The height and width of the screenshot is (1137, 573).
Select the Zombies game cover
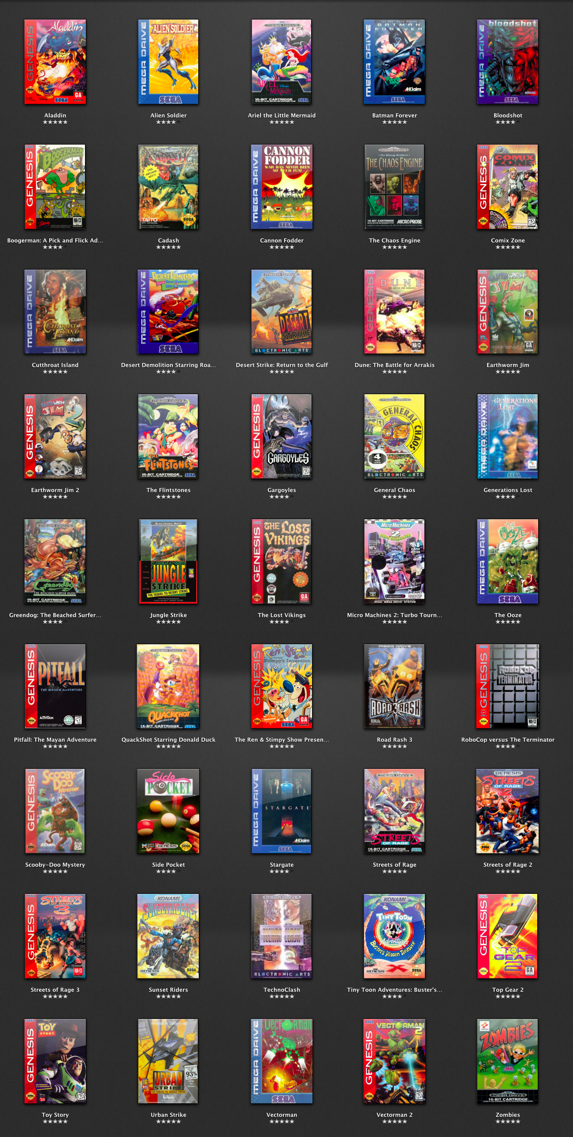tap(508, 1061)
